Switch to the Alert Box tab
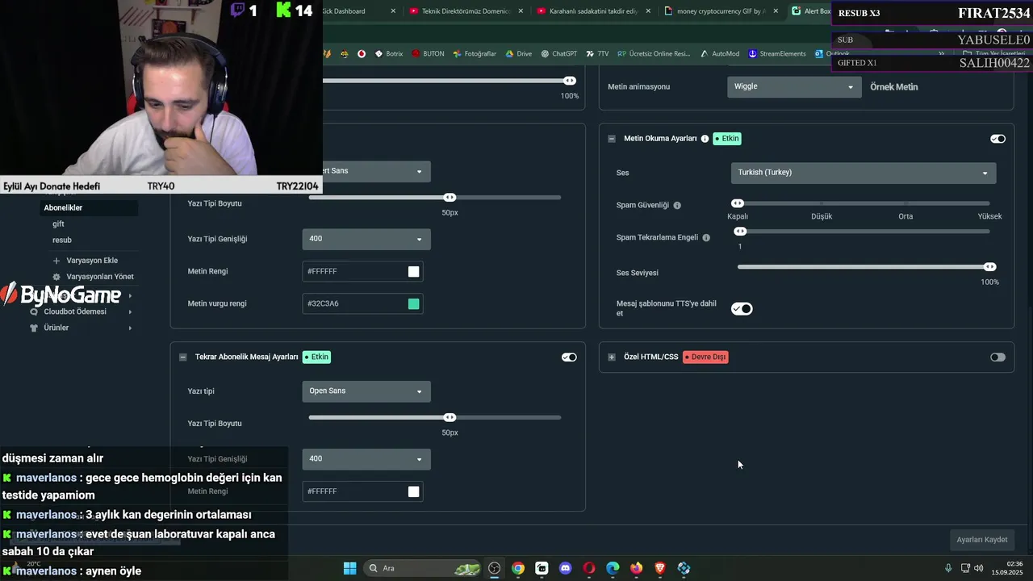Viewport: 1033px width, 581px height. click(x=810, y=11)
